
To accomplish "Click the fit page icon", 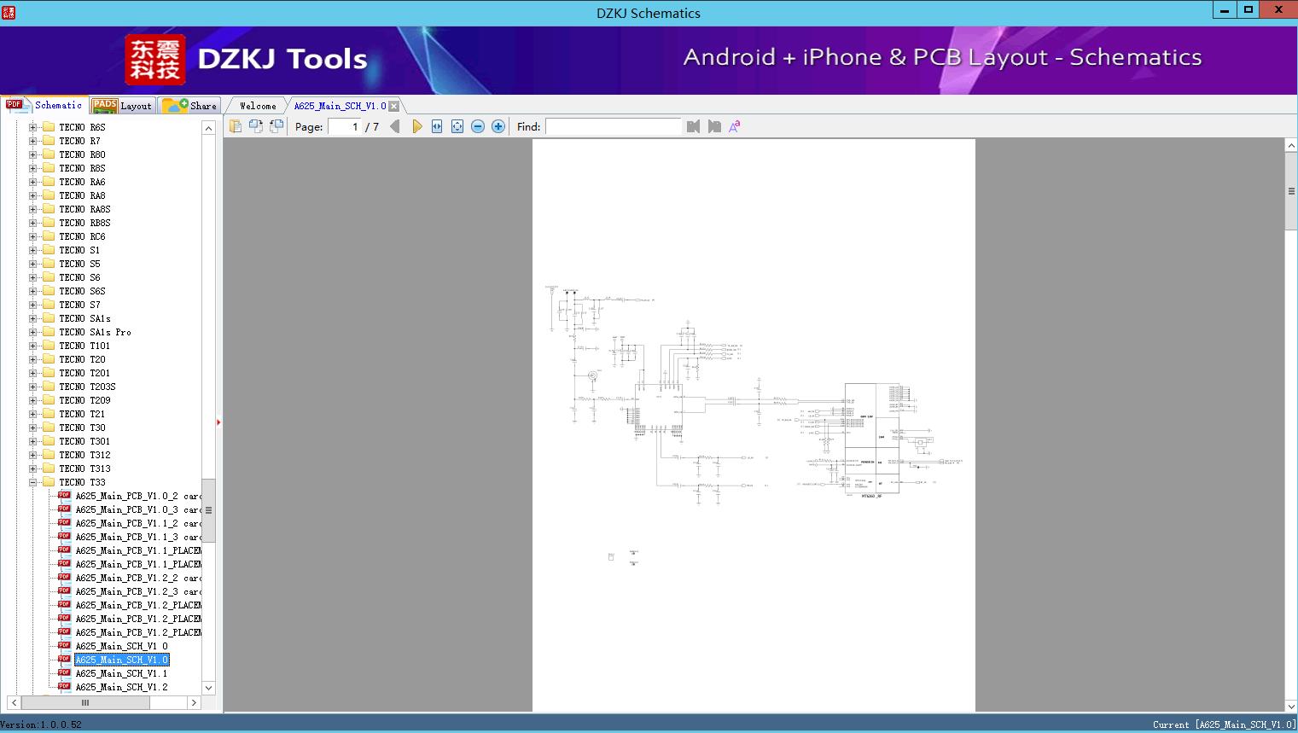I will (457, 126).
